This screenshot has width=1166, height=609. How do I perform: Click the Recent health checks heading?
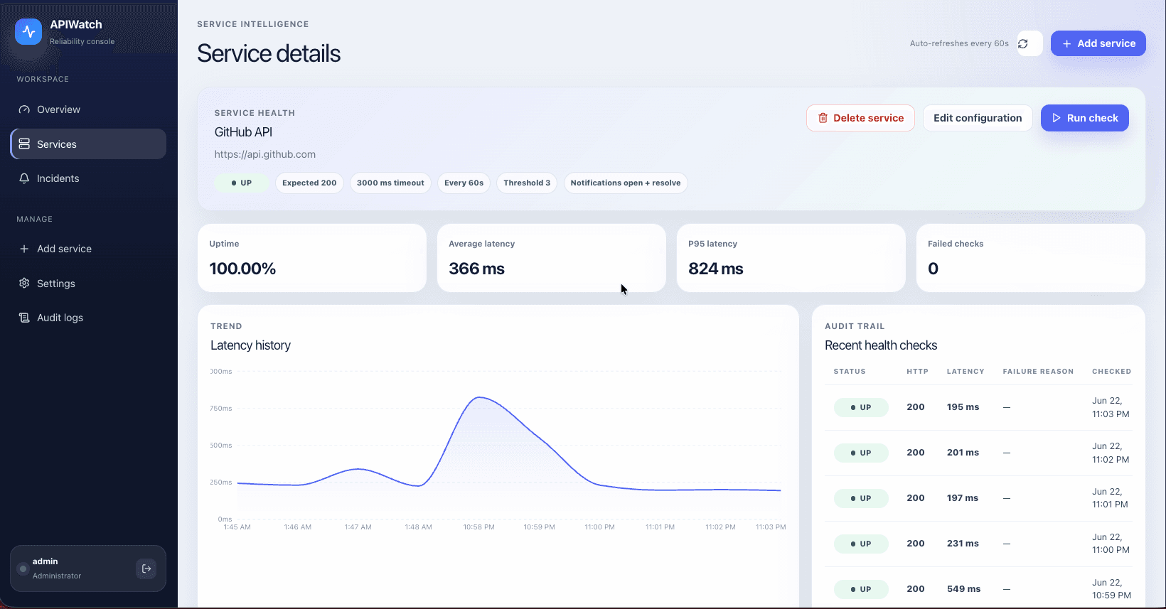pyautogui.click(x=881, y=345)
